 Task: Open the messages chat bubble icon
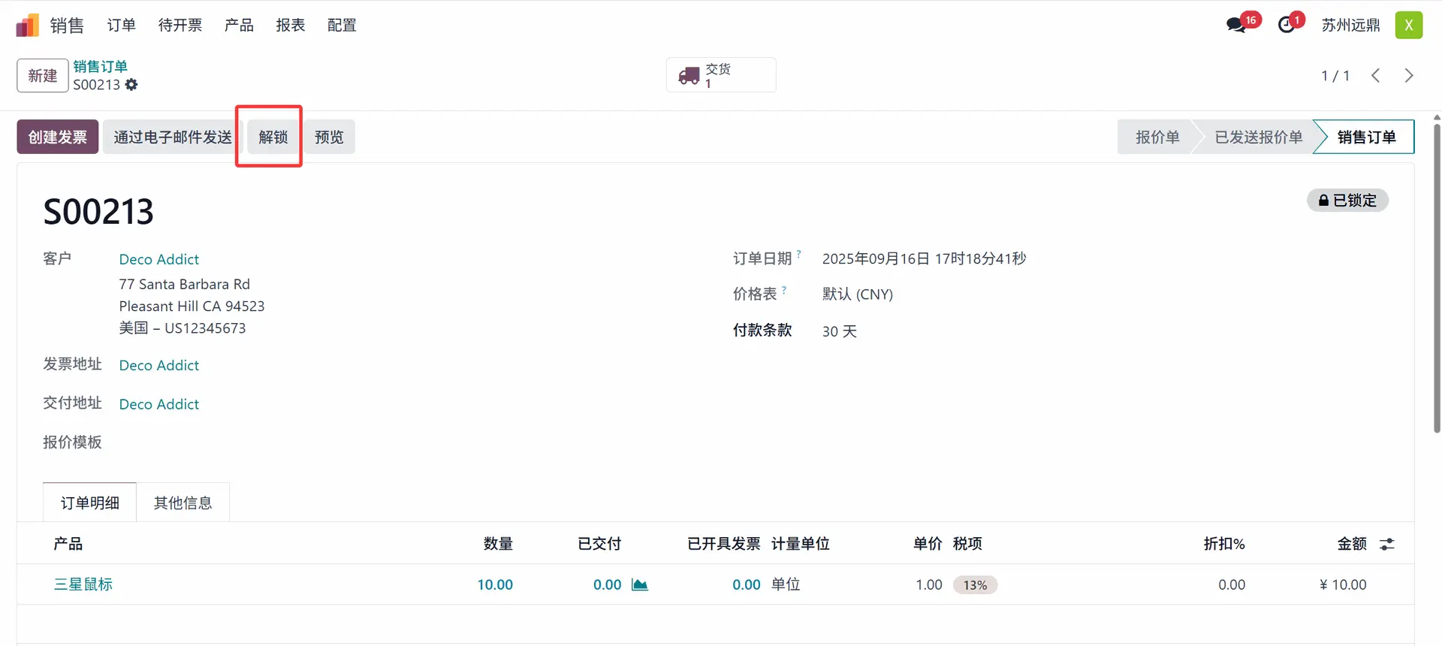click(x=1235, y=26)
